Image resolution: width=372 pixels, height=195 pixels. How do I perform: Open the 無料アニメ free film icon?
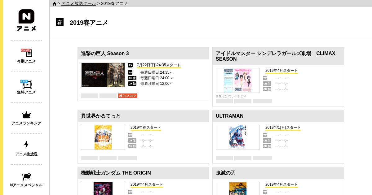coord(26,84)
